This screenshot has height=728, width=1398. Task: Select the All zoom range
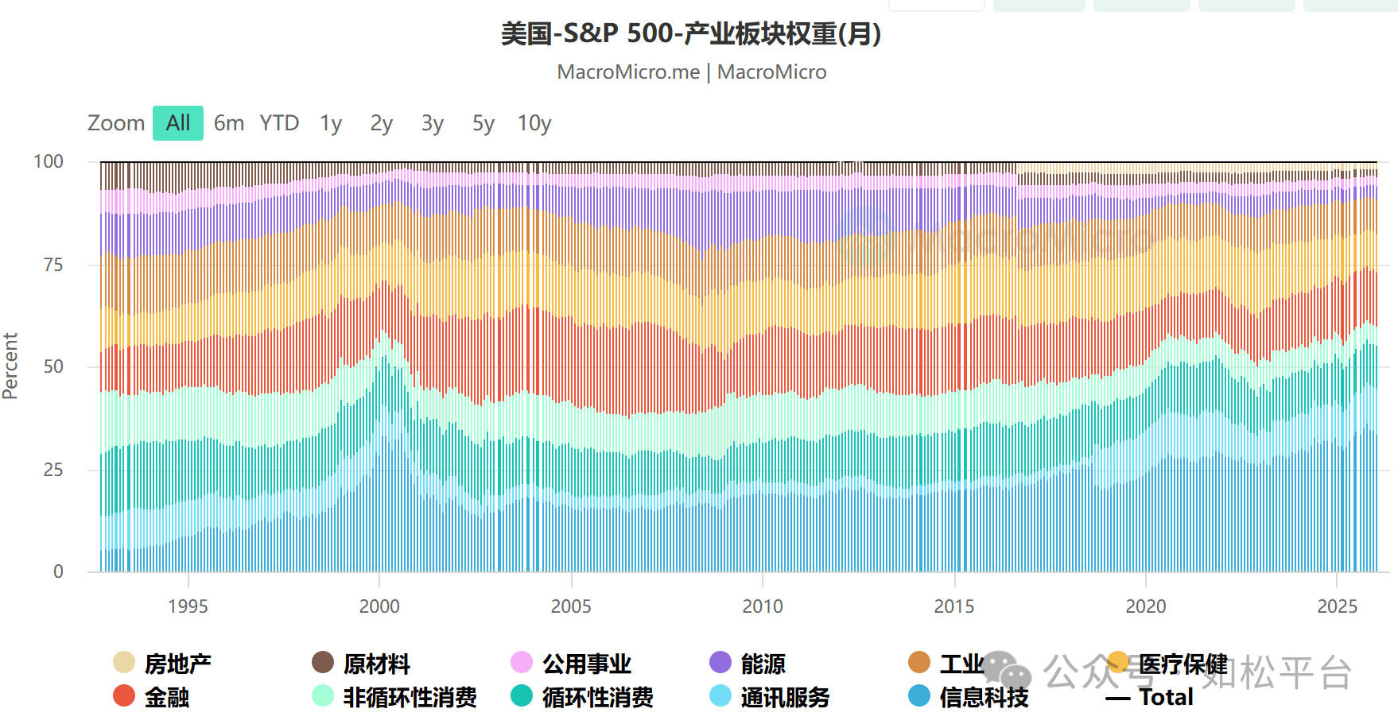[178, 123]
